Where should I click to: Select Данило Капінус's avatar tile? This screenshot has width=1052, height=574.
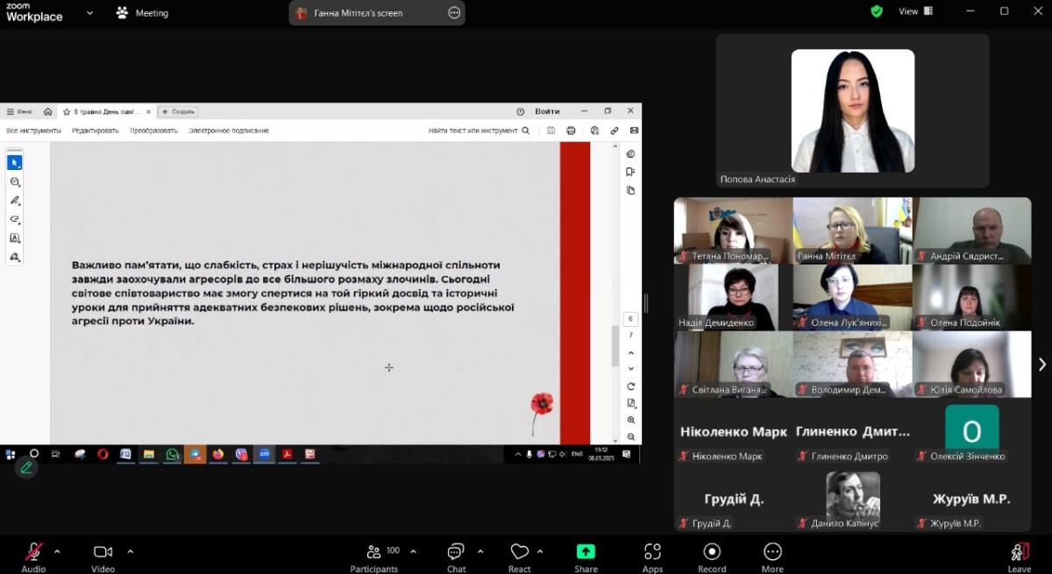(x=852, y=497)
